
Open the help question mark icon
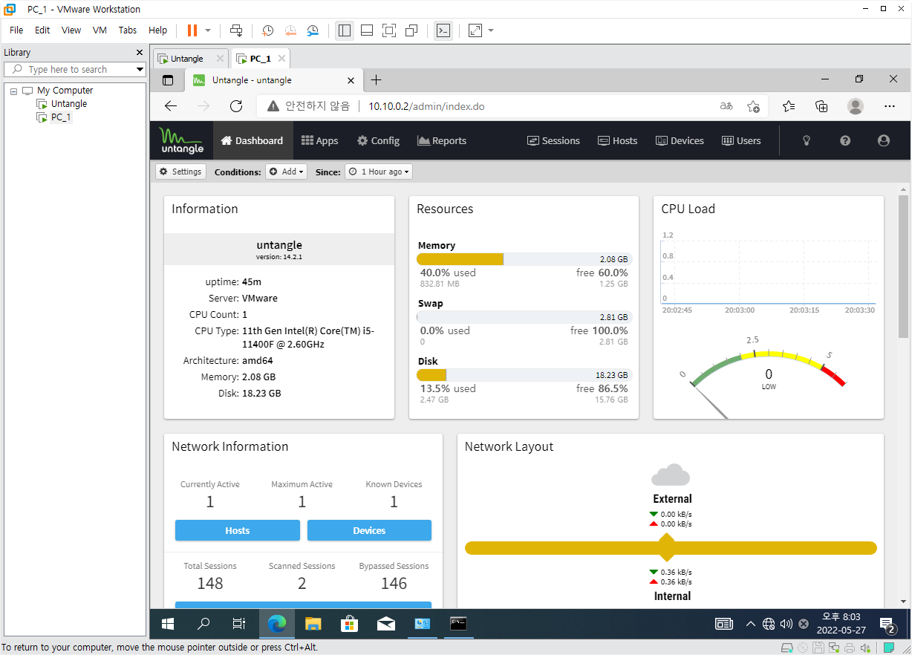pyautogui.click(x=845, y=140)
